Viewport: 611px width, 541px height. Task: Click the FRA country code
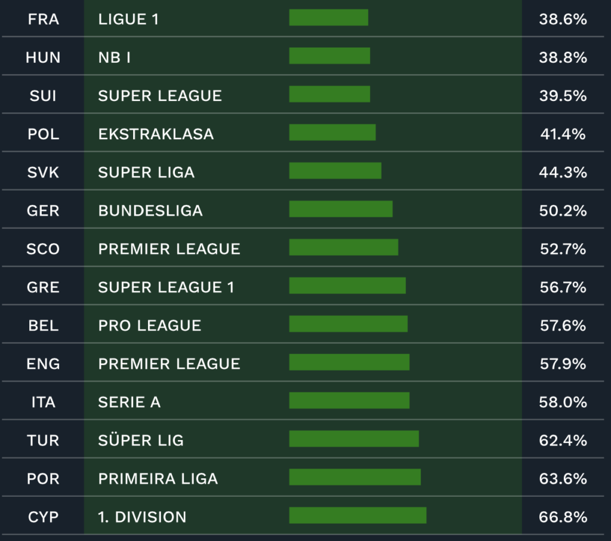click(x=43, y=19)
